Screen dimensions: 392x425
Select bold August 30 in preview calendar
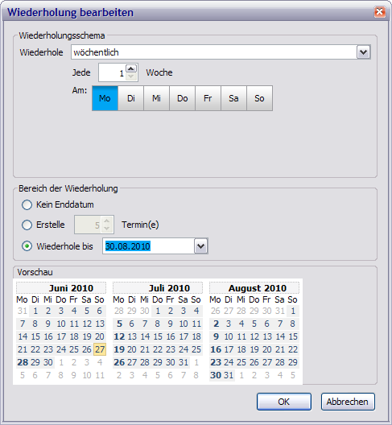click(x=216, y=375)
